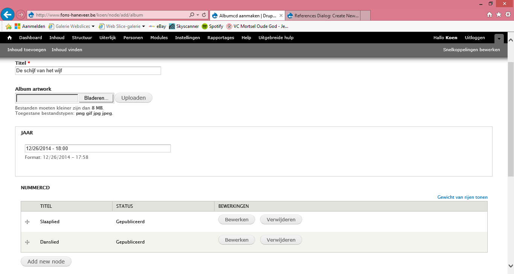
Task: Click the search magnifier in address bar
Action: (192, 15)
